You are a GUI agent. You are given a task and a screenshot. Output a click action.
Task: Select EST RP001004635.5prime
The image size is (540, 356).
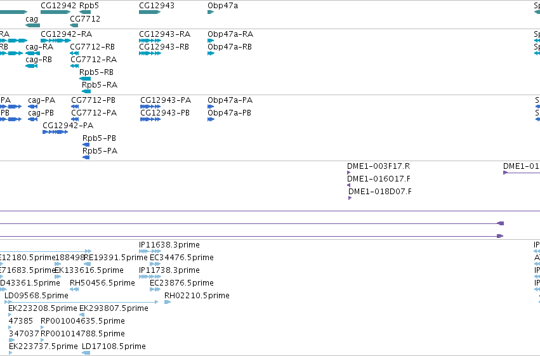coord(42,327)
